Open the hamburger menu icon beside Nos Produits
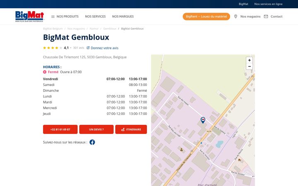 53,17
